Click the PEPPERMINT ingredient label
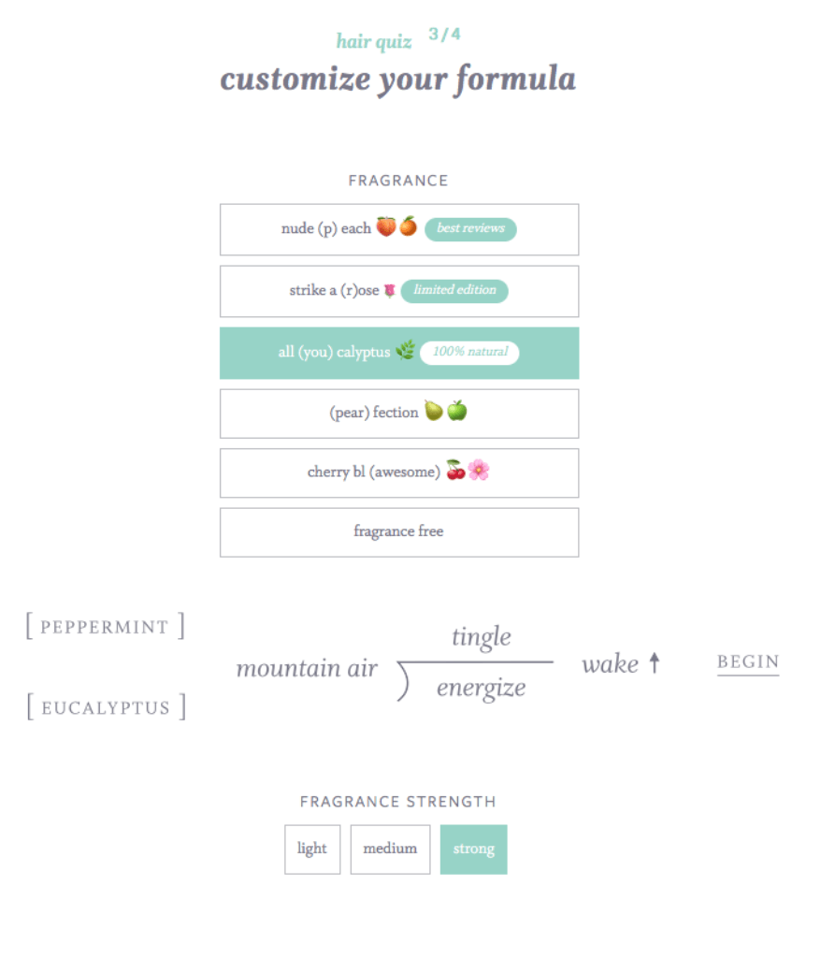Image resolution: width=821 pixels, height=973 pixels. tap(105, 626)
